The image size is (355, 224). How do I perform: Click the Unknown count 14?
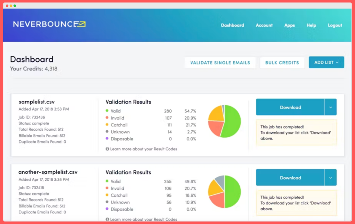[170, 132]
